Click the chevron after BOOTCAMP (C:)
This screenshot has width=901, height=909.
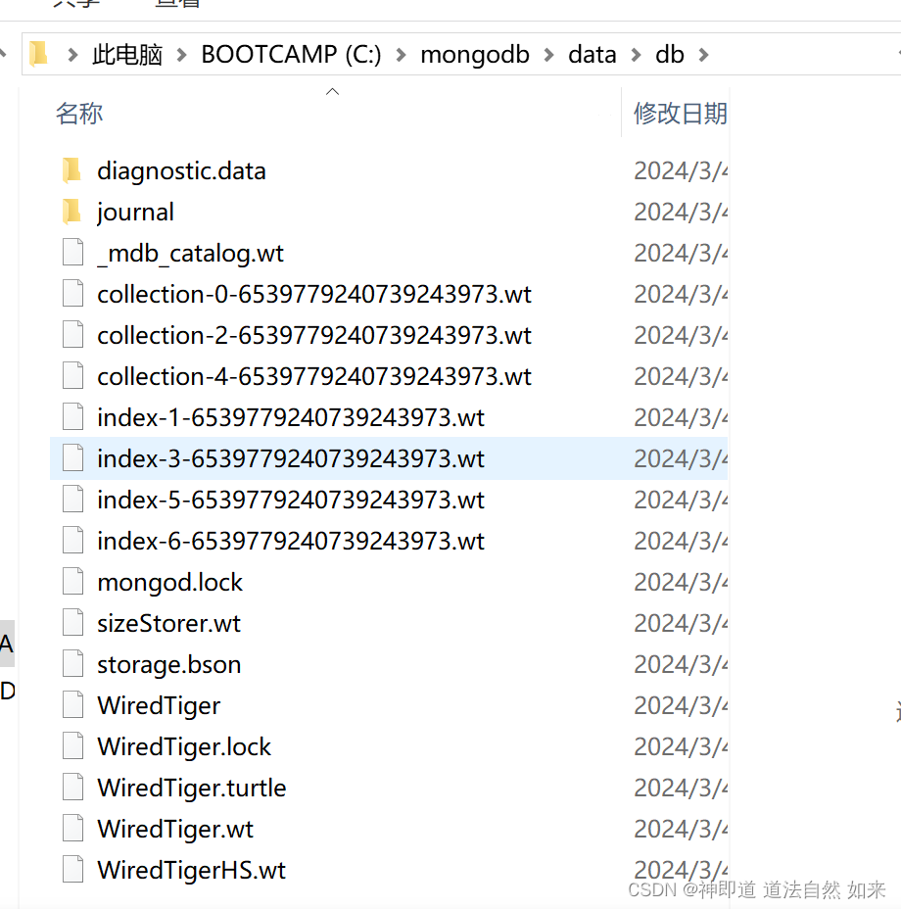401,54
